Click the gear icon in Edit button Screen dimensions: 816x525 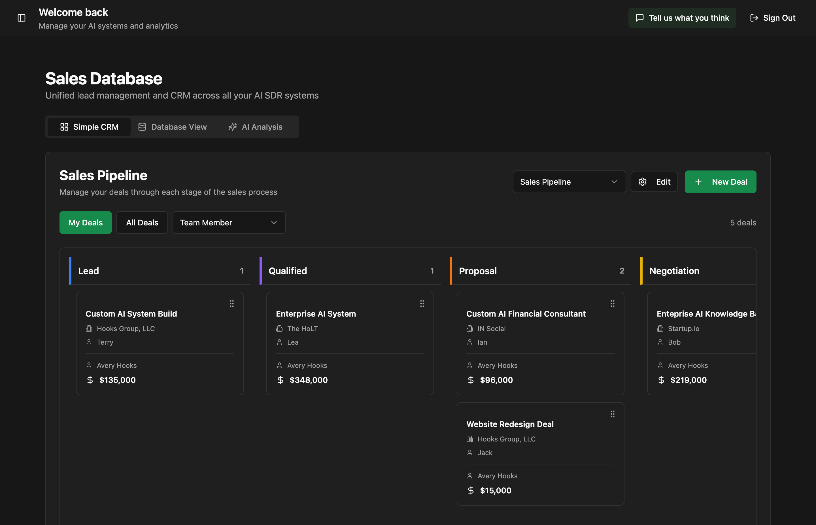point(642,182)
